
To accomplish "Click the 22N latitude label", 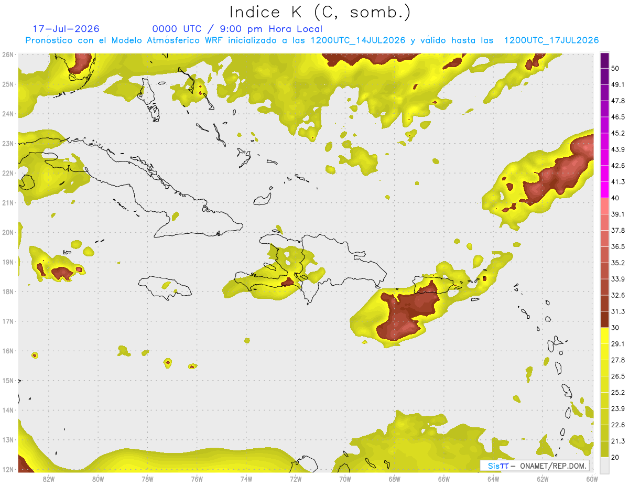I will [8, 173].
